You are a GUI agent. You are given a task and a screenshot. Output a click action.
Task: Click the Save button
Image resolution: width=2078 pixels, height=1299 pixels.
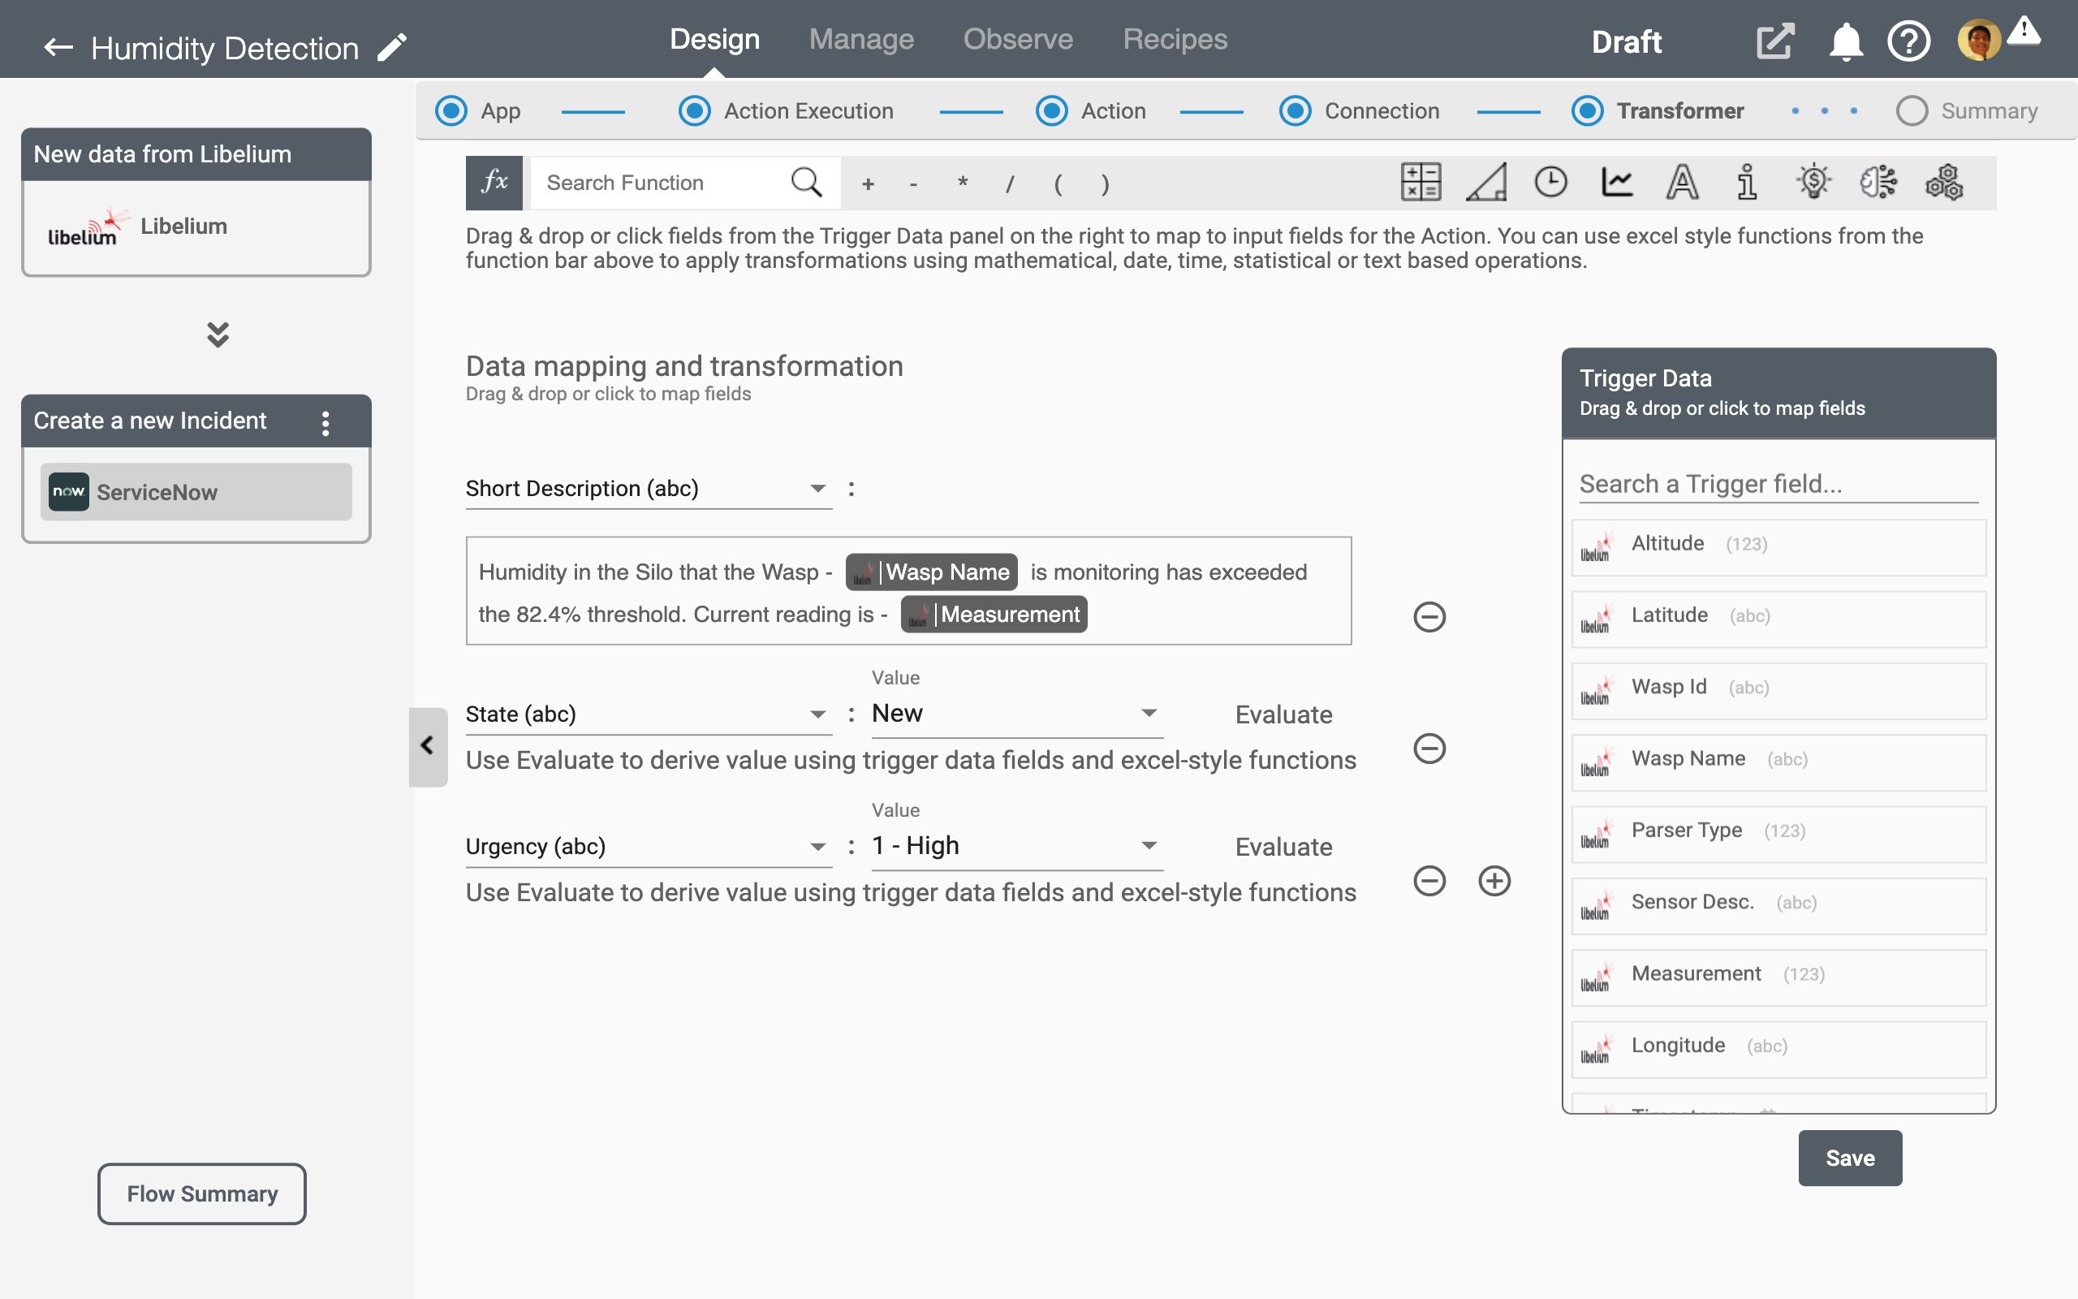click(1849, 1157)
